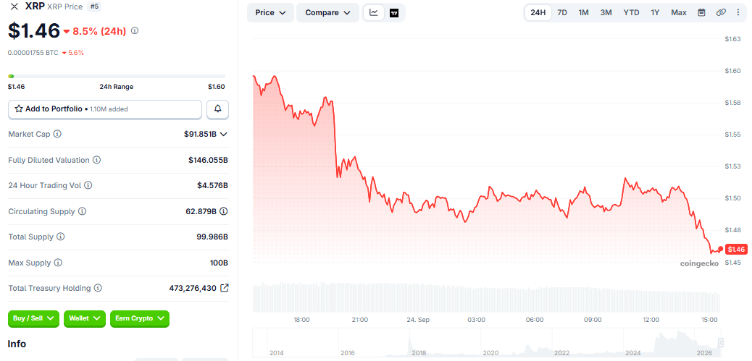Open the calendar date range picker
This screenshot has width=752, height=361.
(x=701, y=12)
